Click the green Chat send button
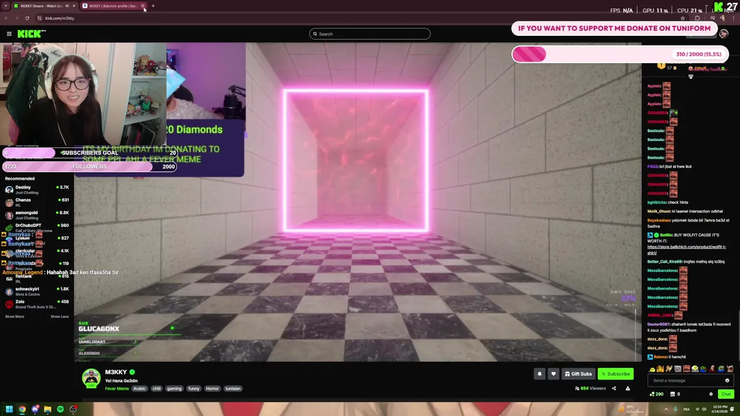The width and height of the screenshot is (740, 416). (x=726, y=394)
